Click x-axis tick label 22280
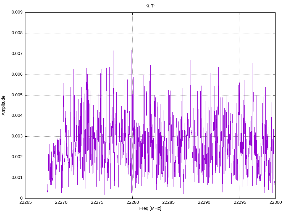 (133, 202)
